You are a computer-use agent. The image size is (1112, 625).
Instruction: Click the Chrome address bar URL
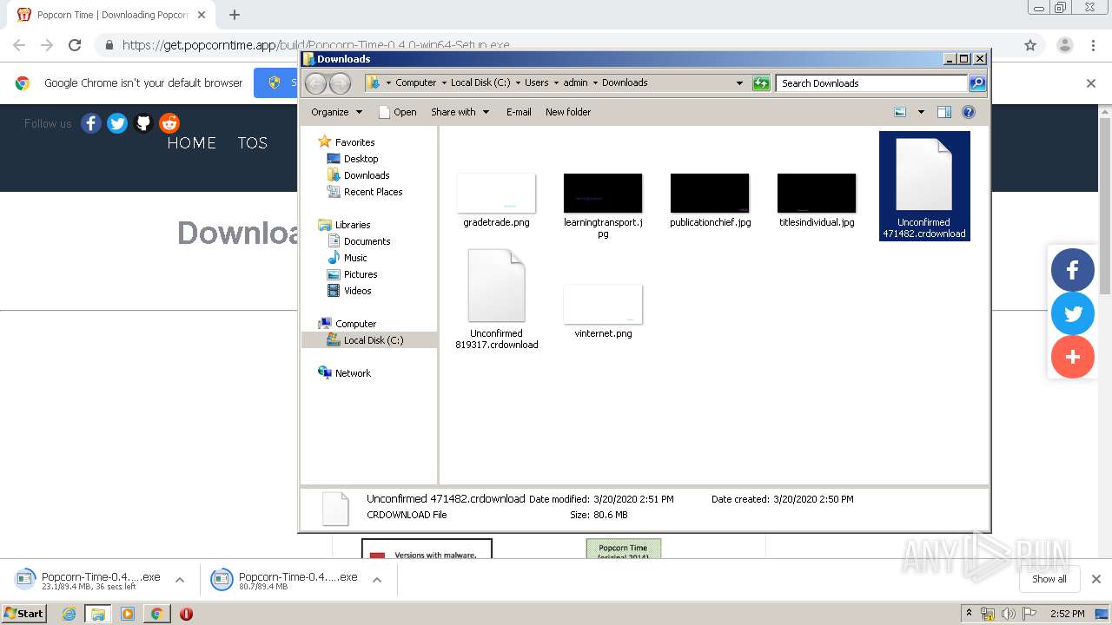point(315,45)
